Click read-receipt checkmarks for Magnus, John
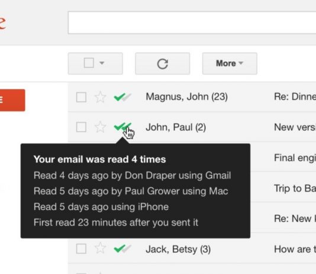The width and height of the screenshot is (316, 274). (122, 97)
